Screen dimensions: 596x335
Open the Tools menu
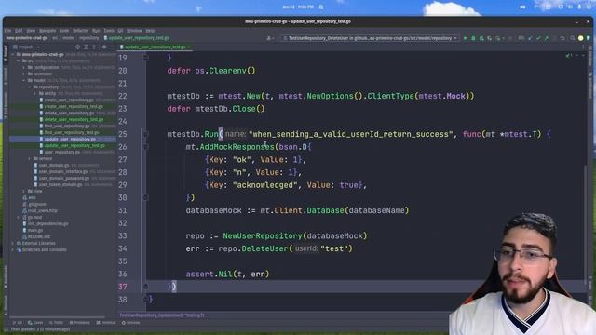[x=109, y=31]
